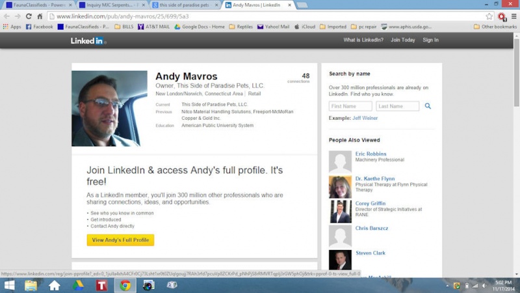Open Chris Barszcz profile link
The width and height of the screenshot is (520, 293).
371,229
